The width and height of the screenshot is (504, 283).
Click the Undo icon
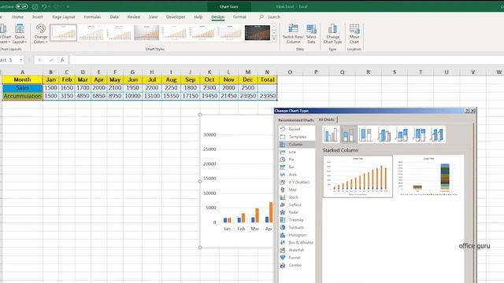coord(44,6)
